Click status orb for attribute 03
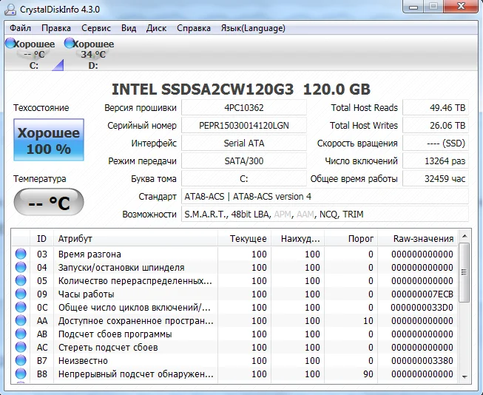 pos(21,254)
